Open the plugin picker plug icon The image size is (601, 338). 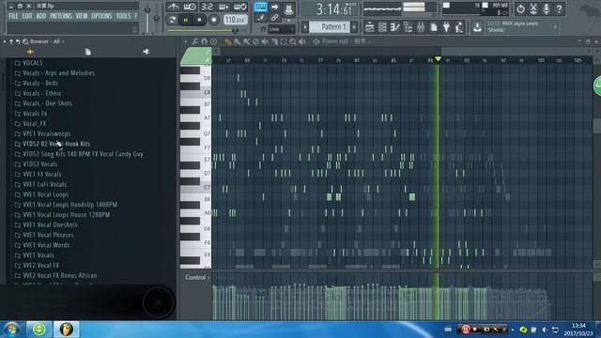(x=447, y=27)
